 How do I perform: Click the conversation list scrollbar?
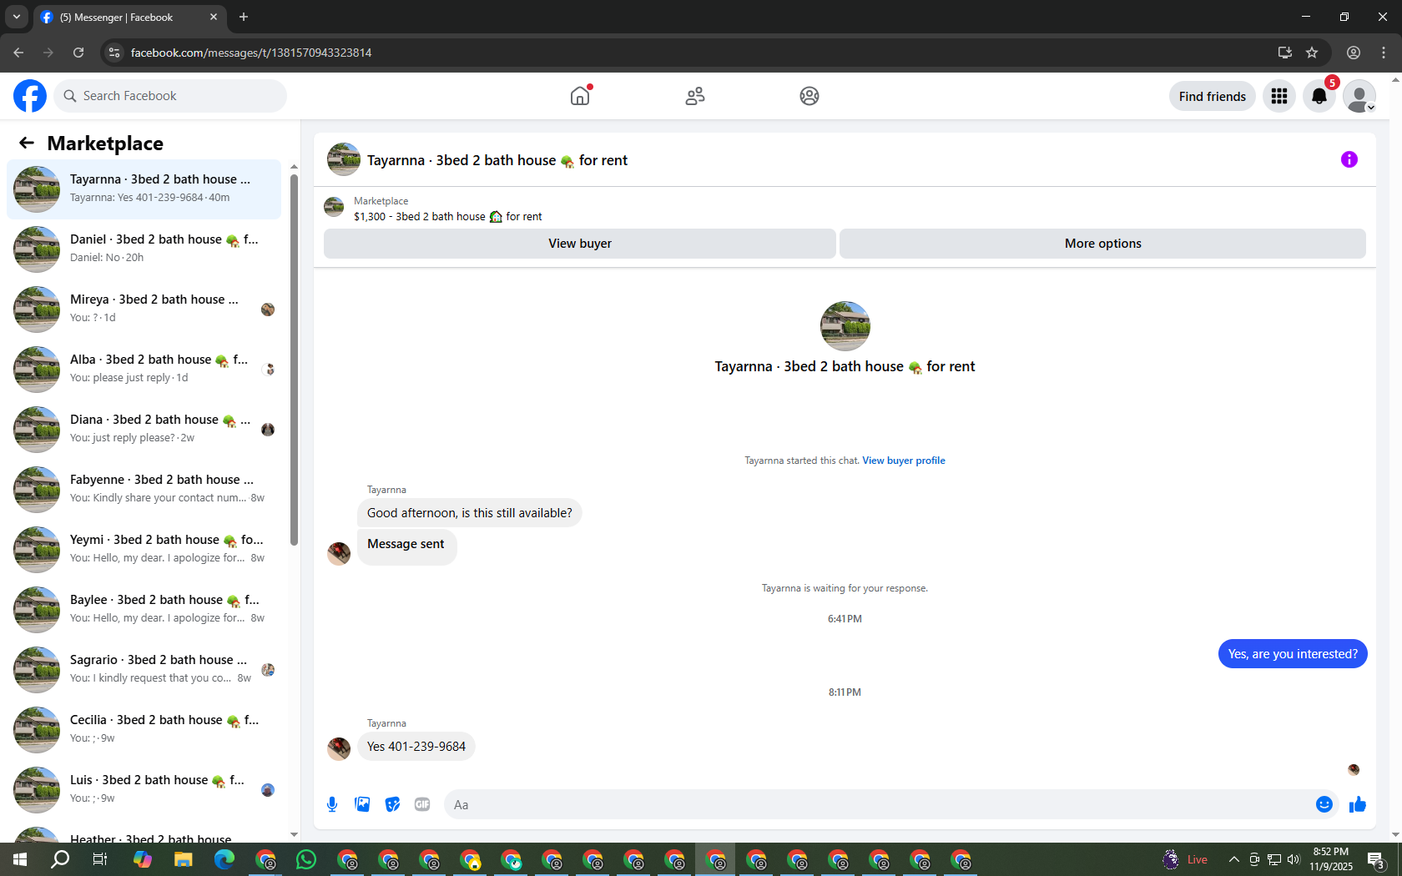click(x=294, y=359)
